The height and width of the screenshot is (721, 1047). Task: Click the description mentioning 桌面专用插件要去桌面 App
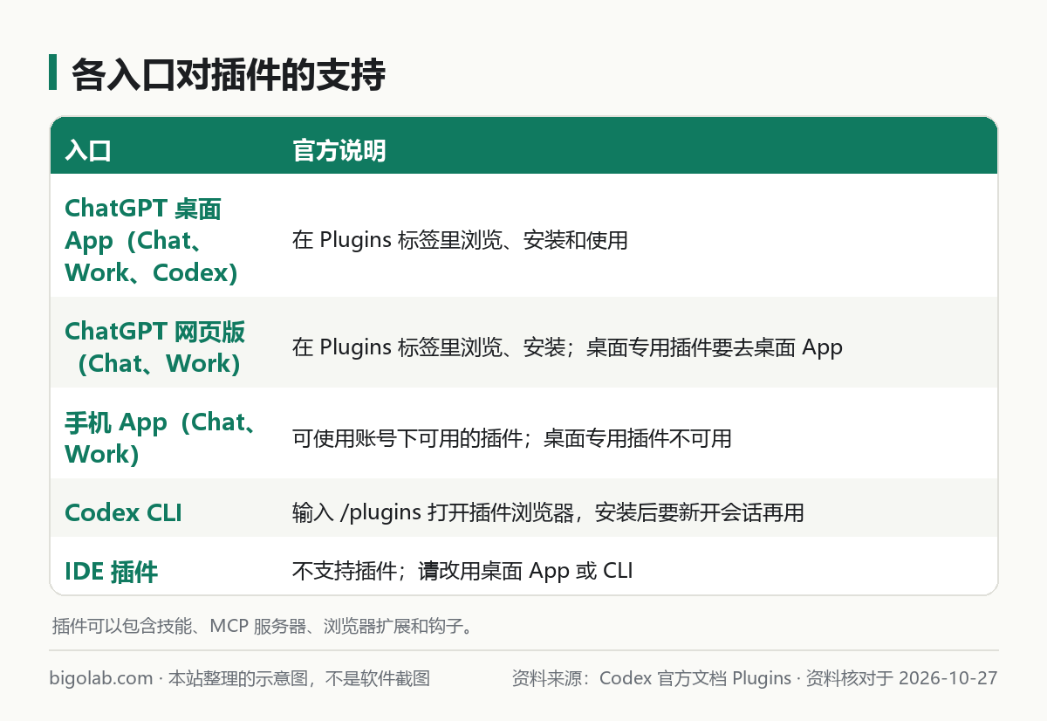pyautogui.click(x=567, y=347)
